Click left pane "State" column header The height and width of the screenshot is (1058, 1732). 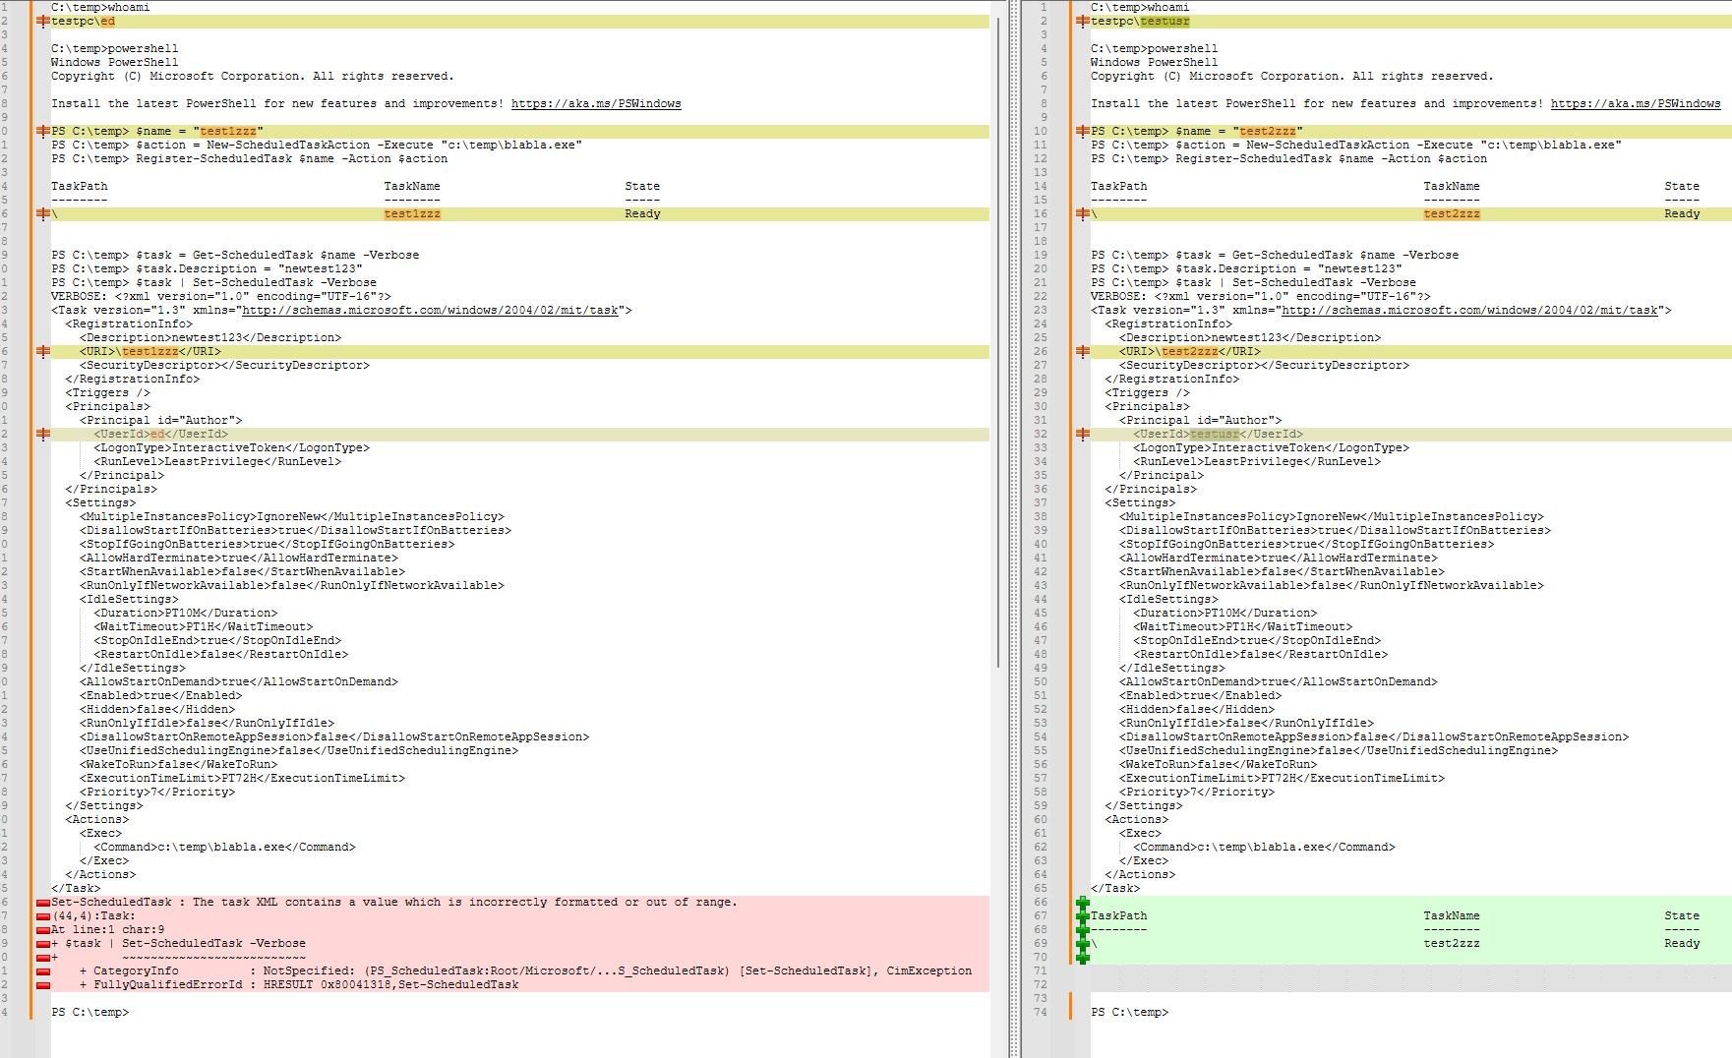point(642,186)
